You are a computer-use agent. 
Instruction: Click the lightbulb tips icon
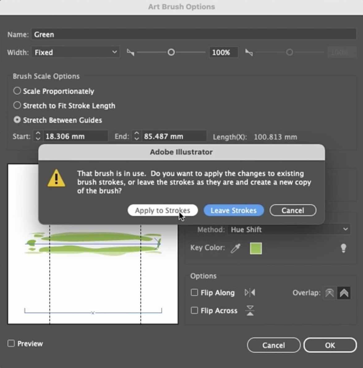344,248
